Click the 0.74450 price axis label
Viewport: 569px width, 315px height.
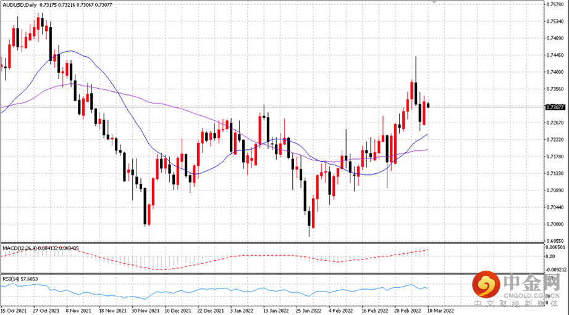click(x=555, y=55)
